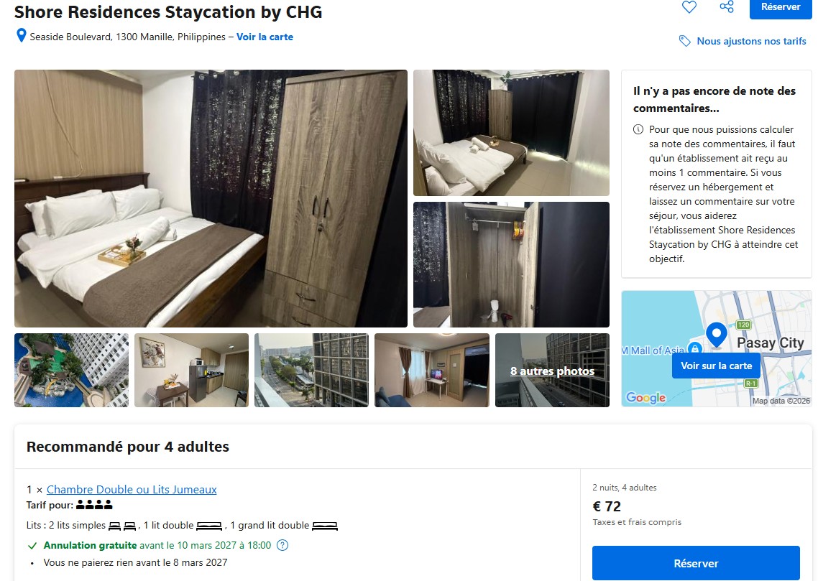Click the bottom Réserver button by price
Image resolution: width=818 pixels, height=581 pixels.
696,563
